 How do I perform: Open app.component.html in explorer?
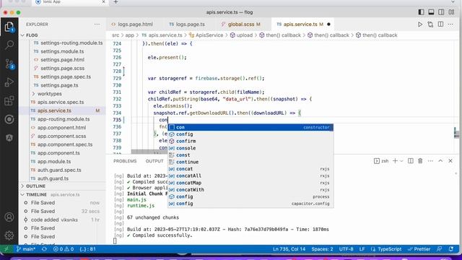(x=61, y=128)
